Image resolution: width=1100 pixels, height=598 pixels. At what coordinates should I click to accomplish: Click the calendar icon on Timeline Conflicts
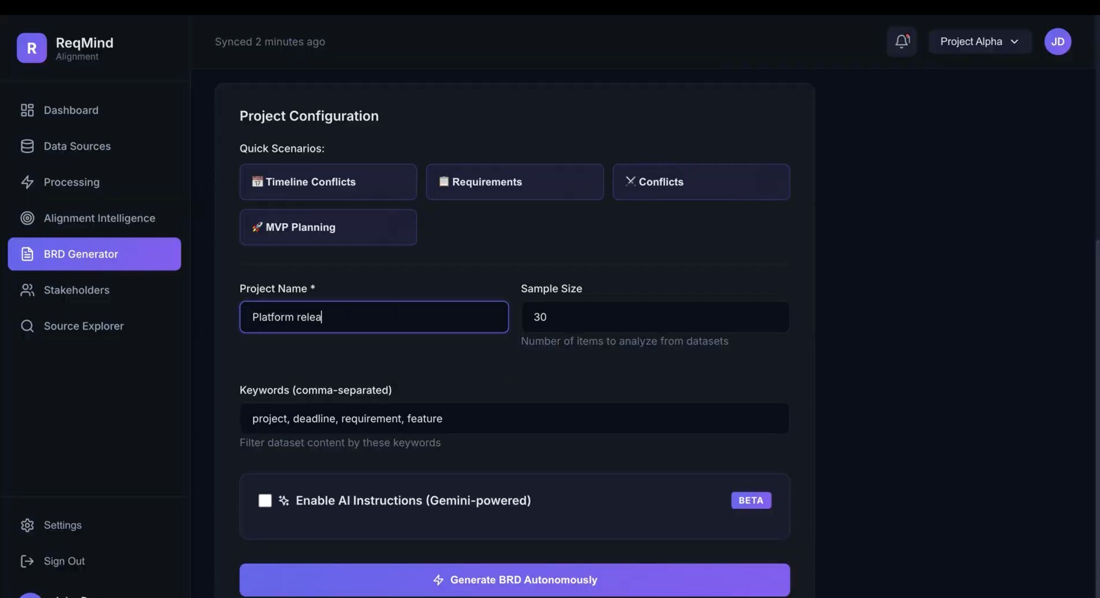click(x=257, y=181)
